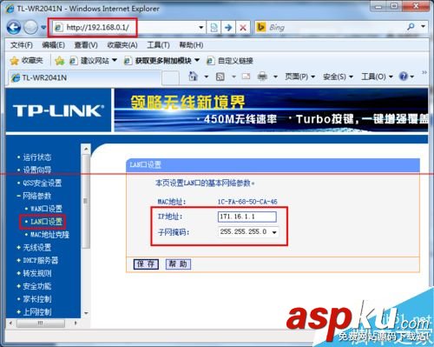Open the 子网掩码 255.255.255.0 dropdown
This screenshot has height=347, width=434.
coord(248,232)
